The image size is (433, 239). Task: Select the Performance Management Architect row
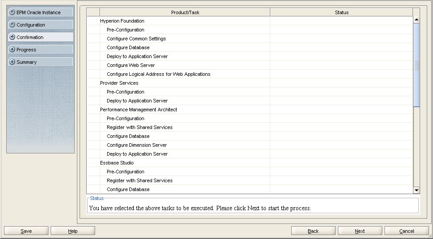(250, 110)
